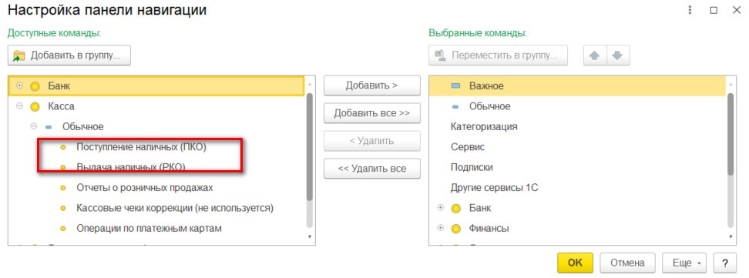Click the << Удалить все button
Viewport: 749px width, 278px height.
pos(372,169)
